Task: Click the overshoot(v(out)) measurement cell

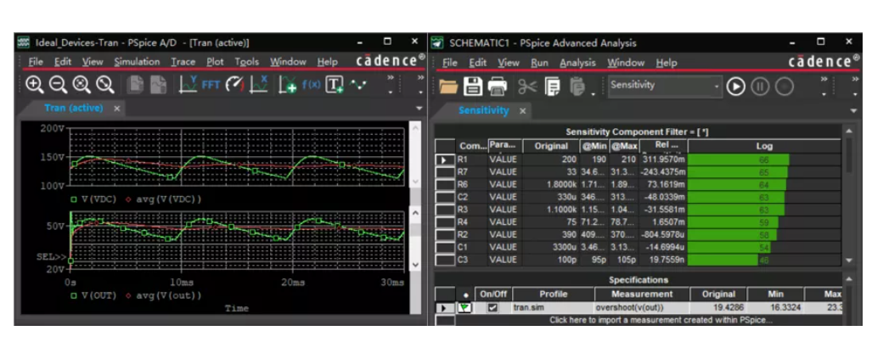Action: tap(642, 307)
